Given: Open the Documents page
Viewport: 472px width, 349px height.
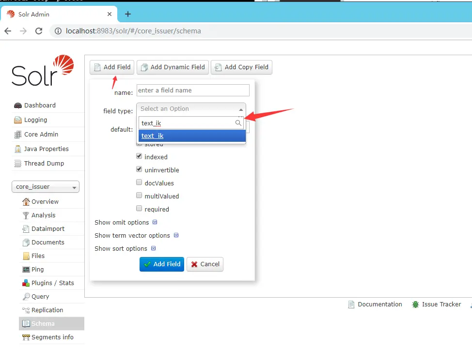Looking at the screenshot, I should 48,243.
